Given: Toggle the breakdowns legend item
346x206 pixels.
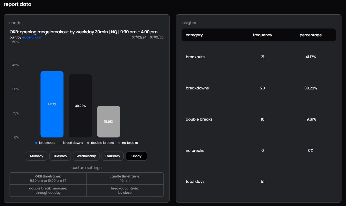Looking at the screenshot, I should [x=71, y=143].
